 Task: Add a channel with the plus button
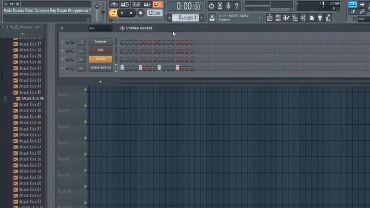tap(100, 82)
